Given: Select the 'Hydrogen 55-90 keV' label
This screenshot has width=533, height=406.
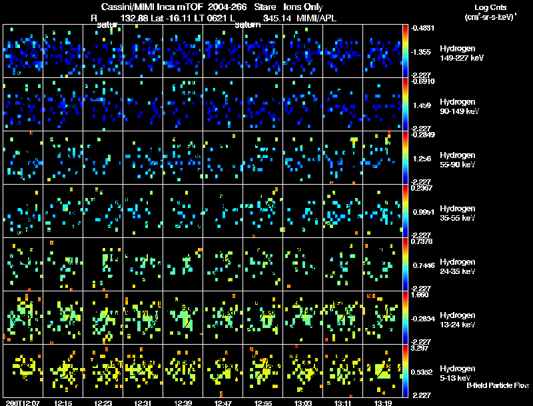Looking at the screenshot, I should (458, 160).
